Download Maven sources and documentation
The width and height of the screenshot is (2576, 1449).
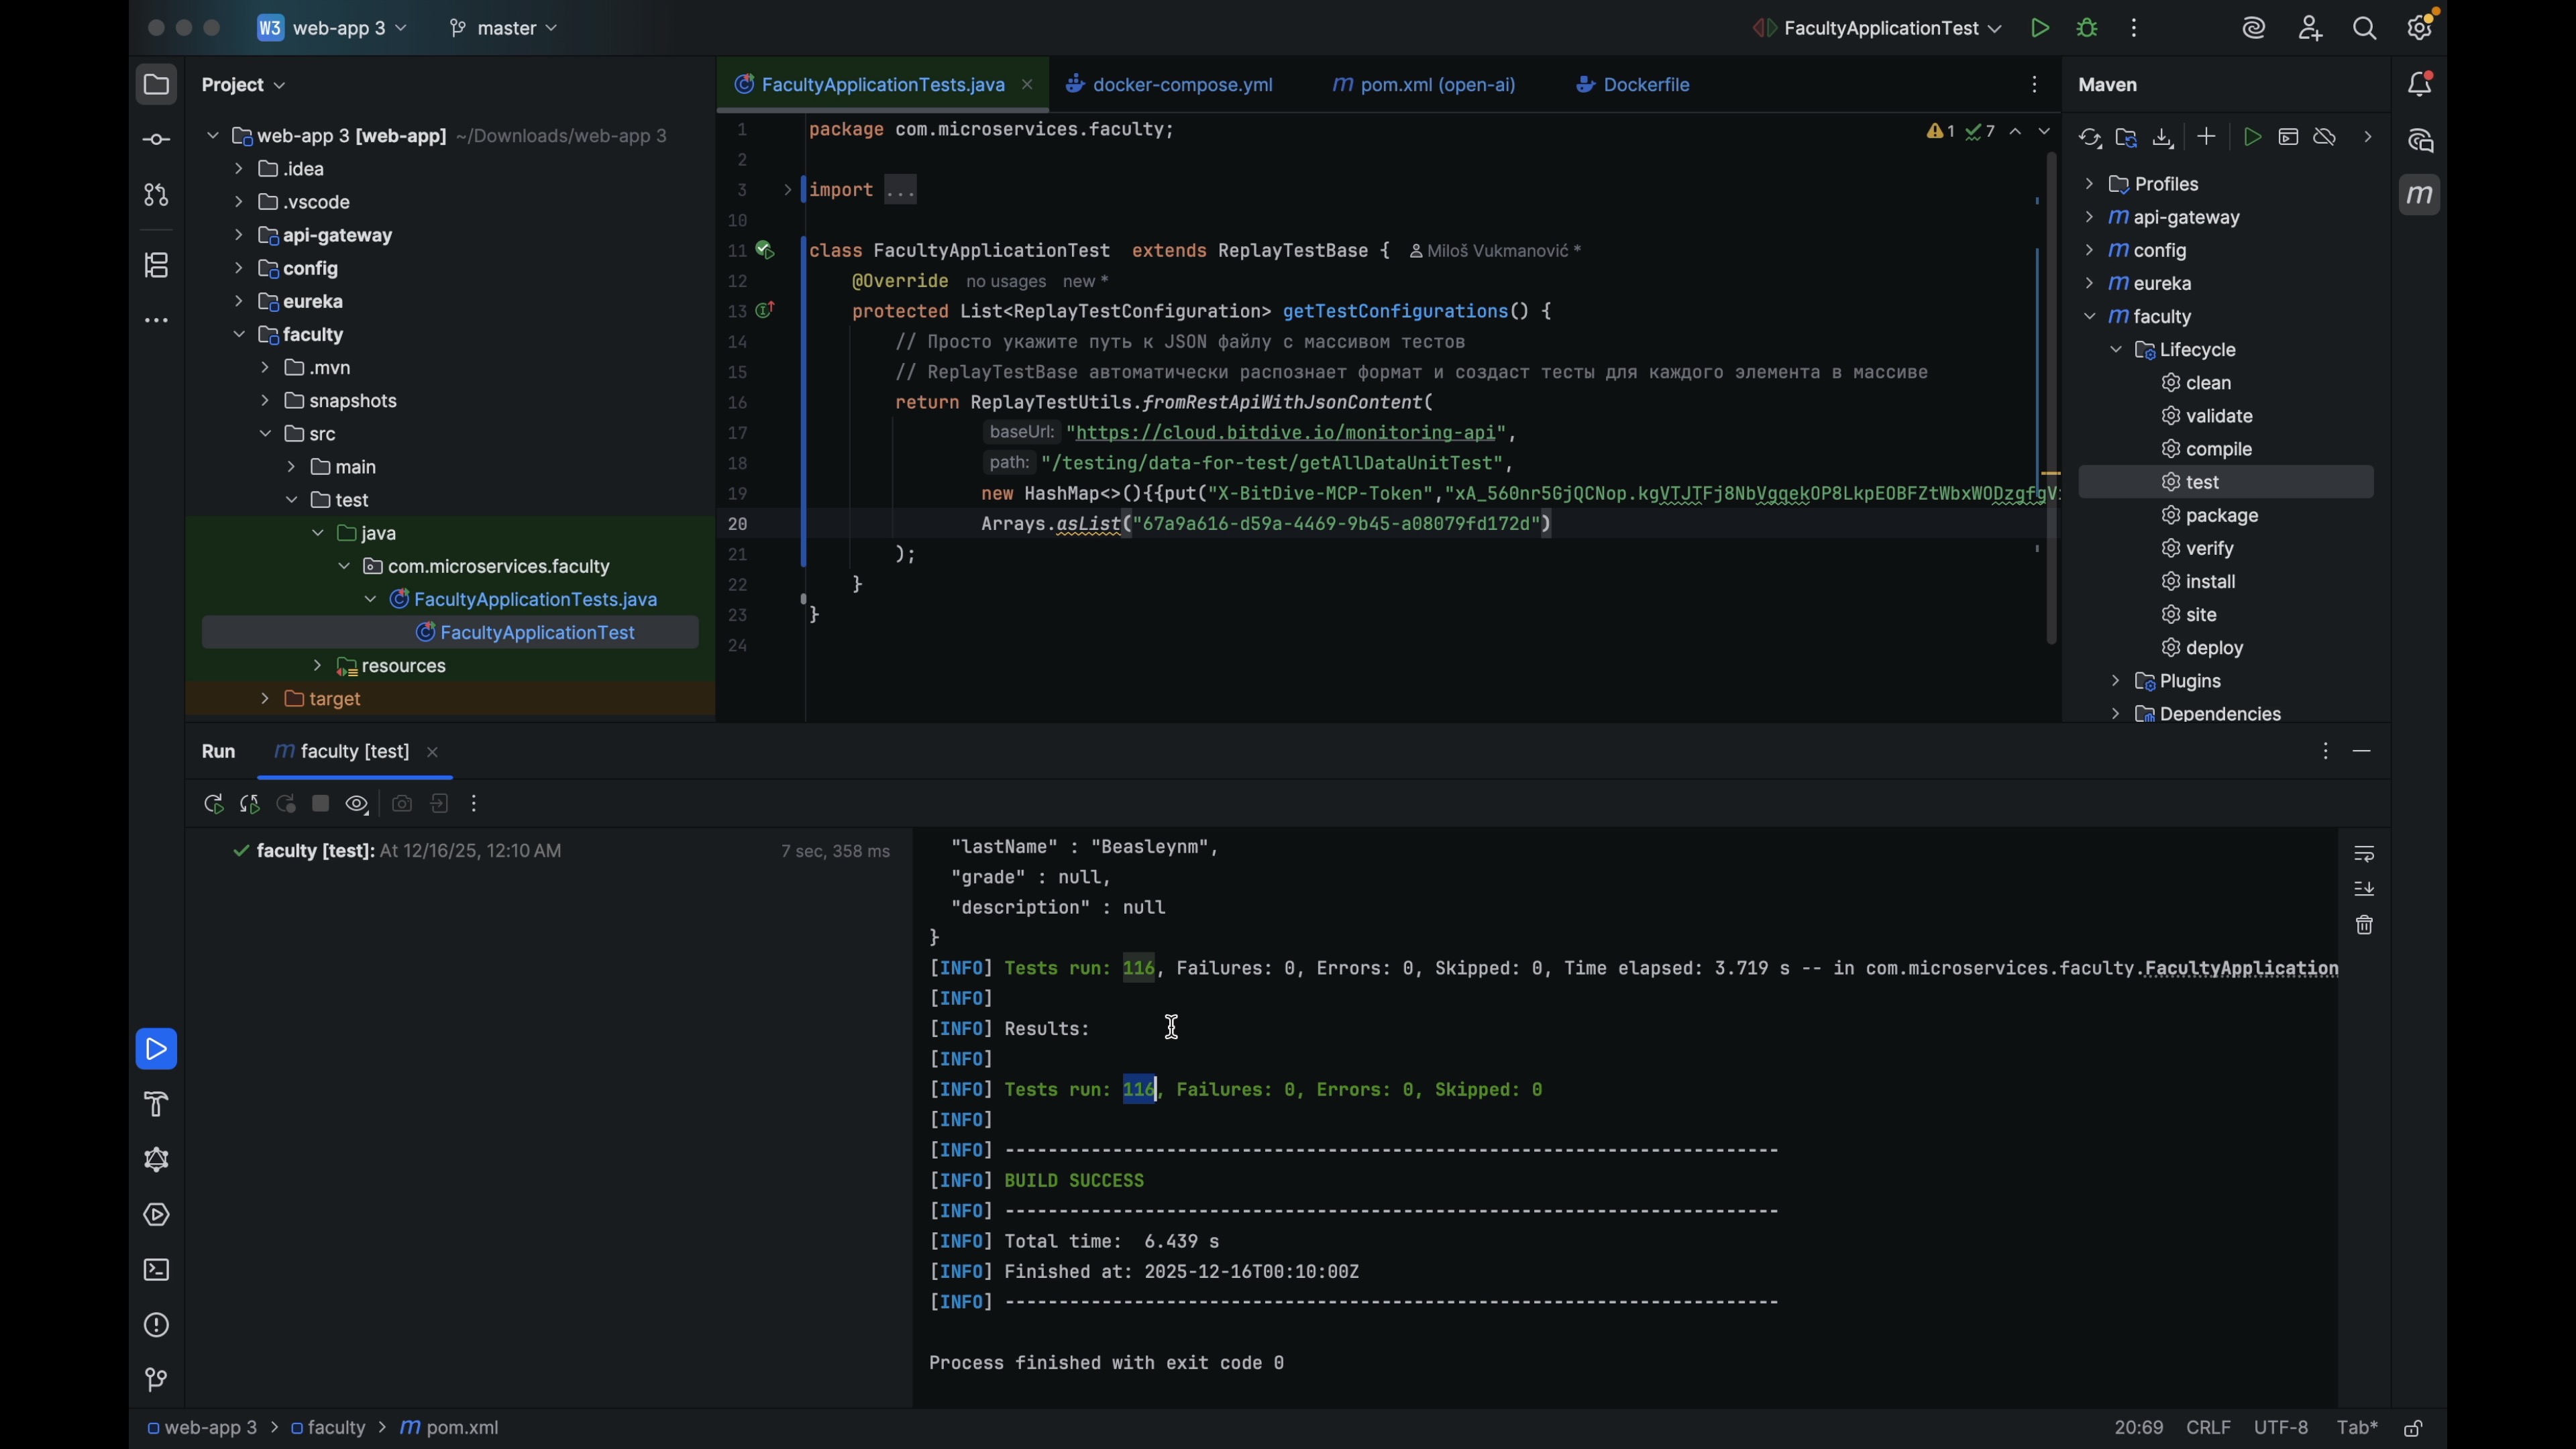click(2164, 138)
